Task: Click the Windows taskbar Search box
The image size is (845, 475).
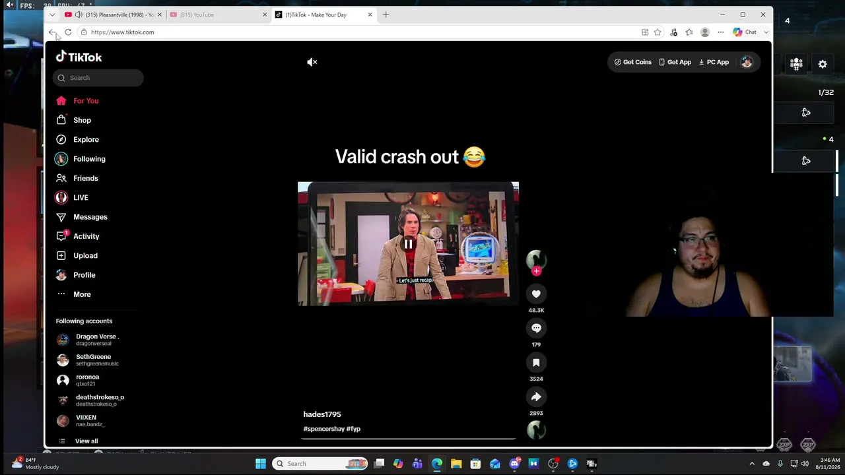Action: click(321, 464)
